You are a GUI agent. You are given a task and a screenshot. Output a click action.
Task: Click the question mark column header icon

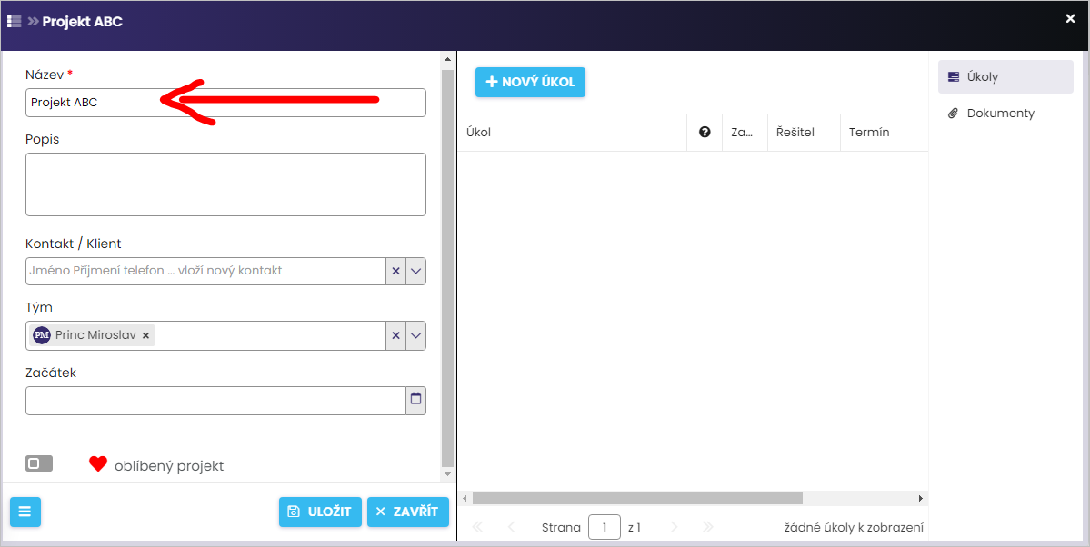tap(705, 133)
